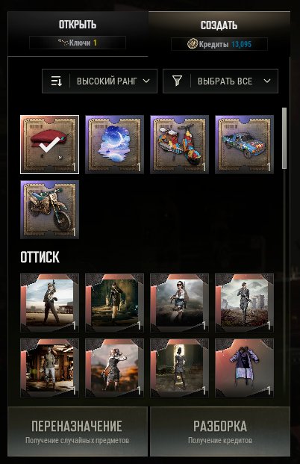Deselect the checked red beret item
Image resolution: width=300 pixels, height=464 pixels.
click(x=50, y=144)
